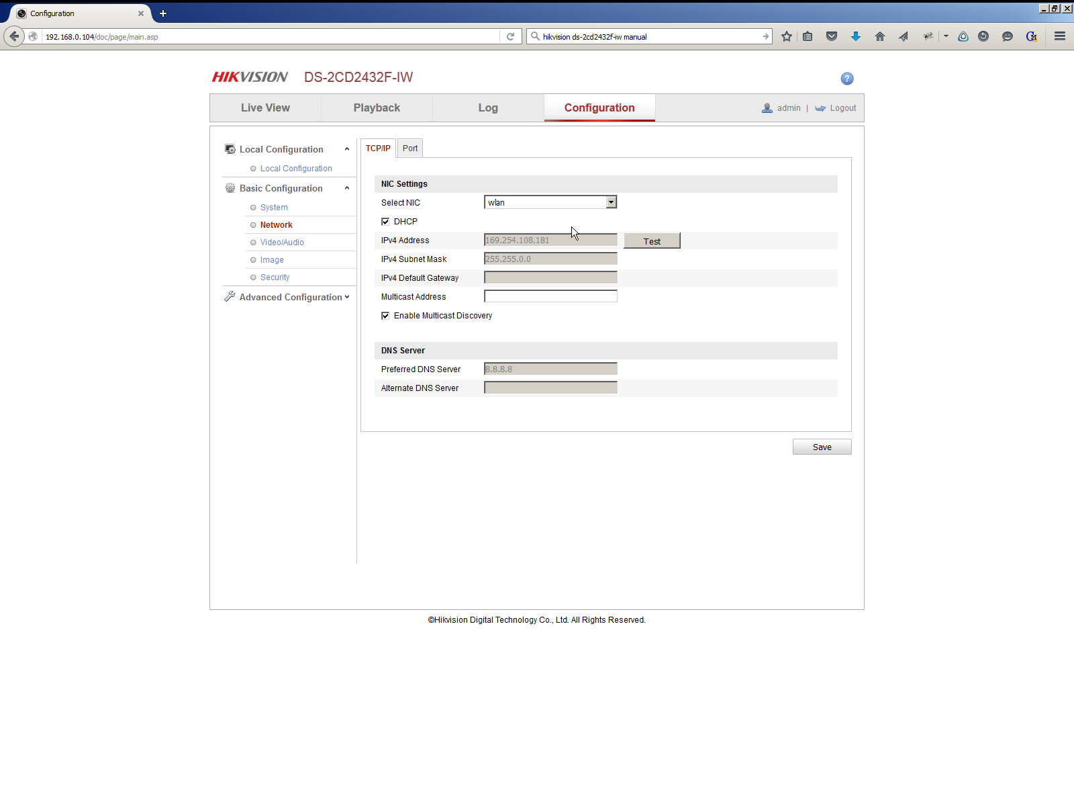Click the Preferred DNS Server field
This screenshot has height=790, width=1074.
tap(550, 369)
